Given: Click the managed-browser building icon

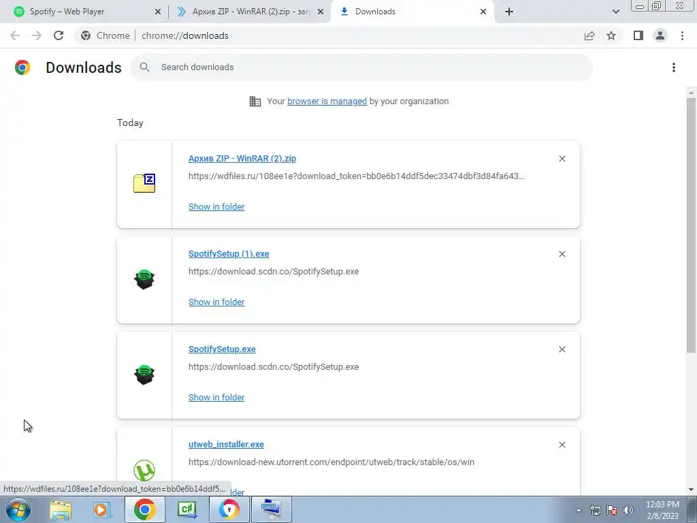Looking at the screenshot, I should pyautogui.click(x=255, y=101).
